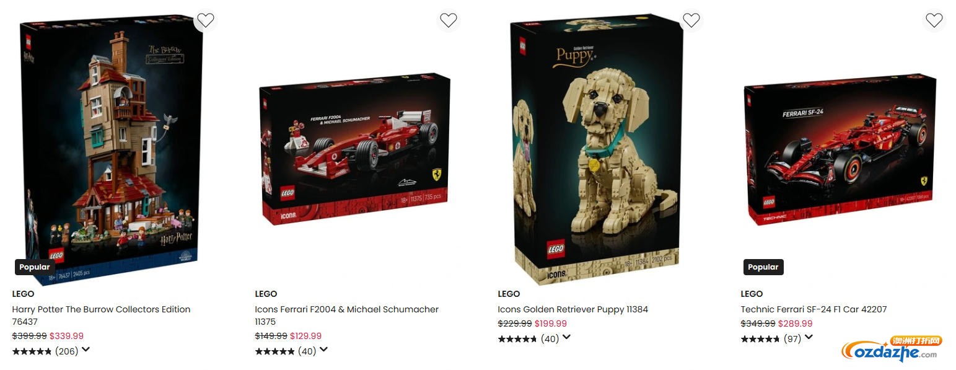956x370 pixels.
Task: Click Popular badge on Harry Potter set
Action: click(x=35, y=267)
